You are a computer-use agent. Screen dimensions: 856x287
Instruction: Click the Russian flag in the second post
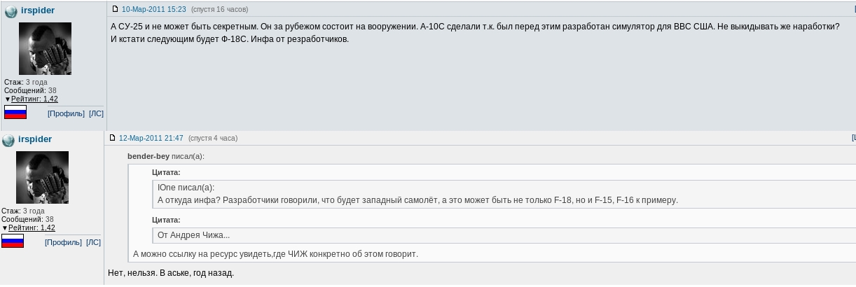click(13, 241)
